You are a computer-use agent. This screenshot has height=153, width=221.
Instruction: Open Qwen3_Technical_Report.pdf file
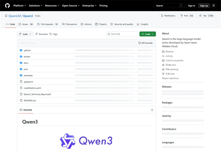(37, 94)
